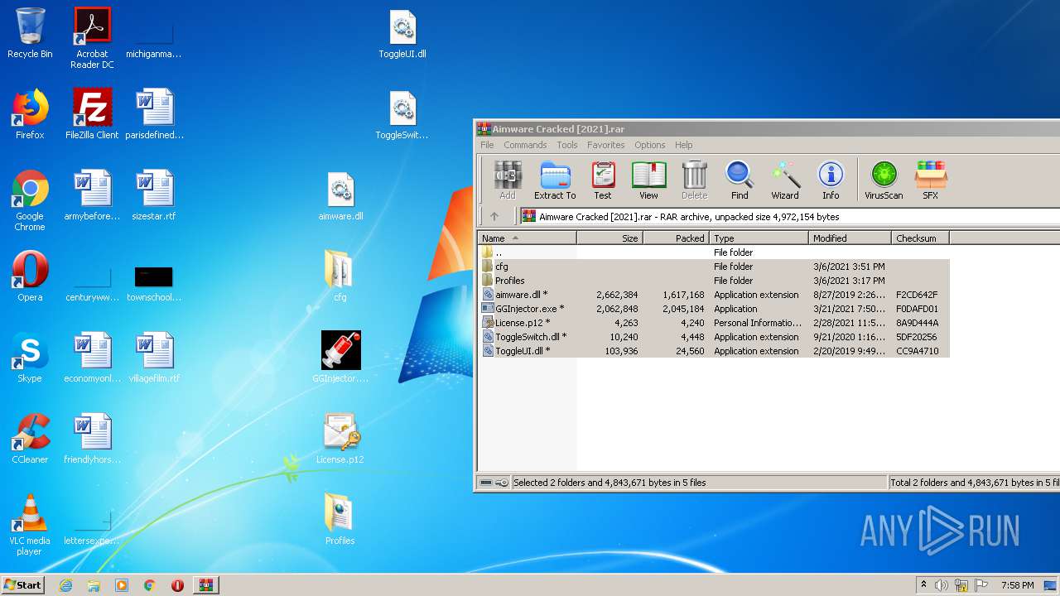
Task: Click the volume icon in the system tray
Action: (942, 585)
